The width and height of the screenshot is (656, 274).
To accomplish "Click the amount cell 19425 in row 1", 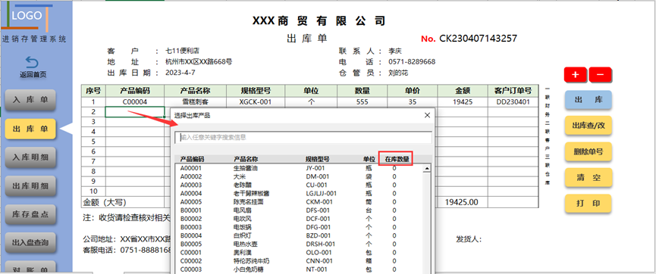I will point(463,101).
